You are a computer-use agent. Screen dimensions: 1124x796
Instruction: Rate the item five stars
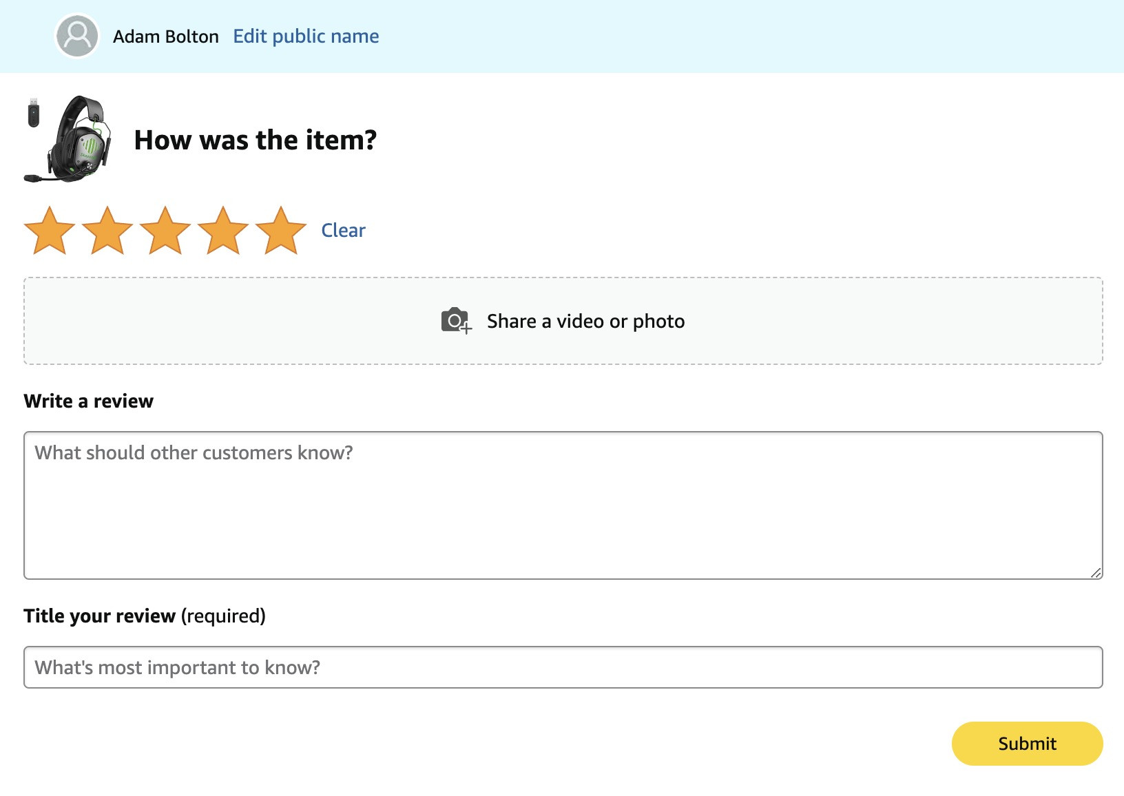click(x=281, y=231)
